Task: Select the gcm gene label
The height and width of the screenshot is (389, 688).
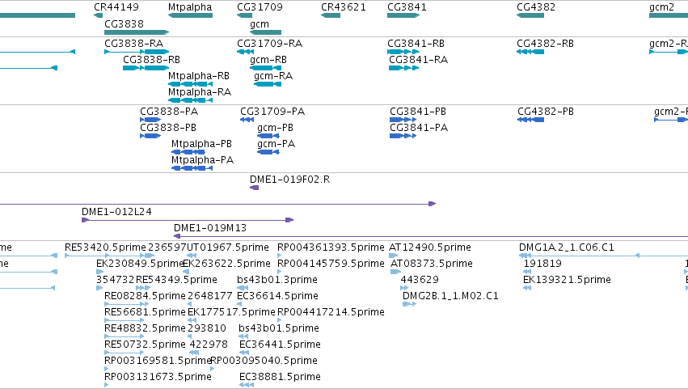Action: (260, 24)
